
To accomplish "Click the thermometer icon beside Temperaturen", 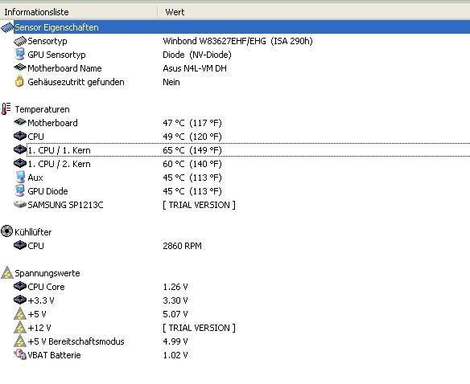I will (x=6, y=109).
